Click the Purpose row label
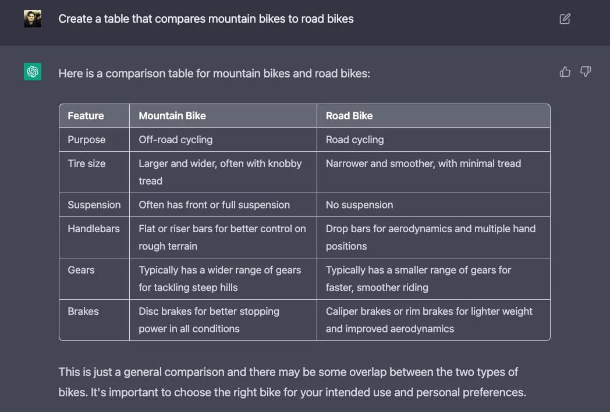Image resolution: width=610 pixels, height=412 pixels. coord(87,140)
